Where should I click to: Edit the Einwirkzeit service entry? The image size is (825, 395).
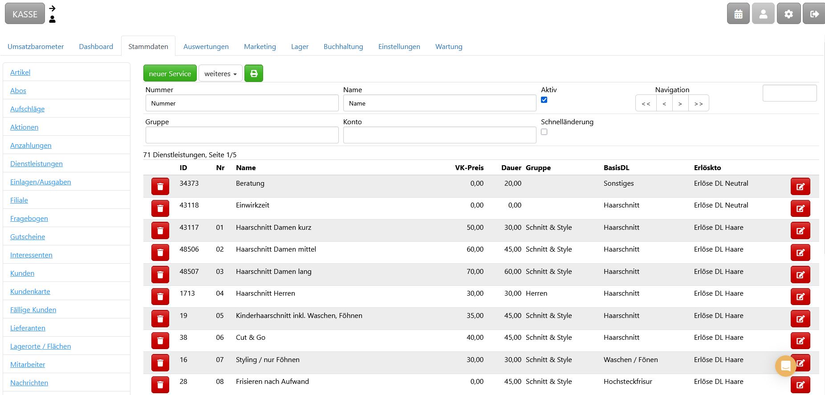click(x=800, y=208)
